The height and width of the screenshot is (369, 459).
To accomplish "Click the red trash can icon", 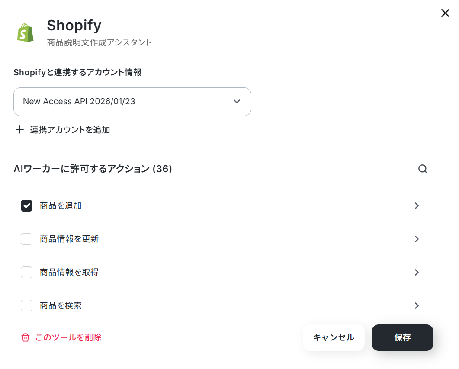I will (26, 337).
